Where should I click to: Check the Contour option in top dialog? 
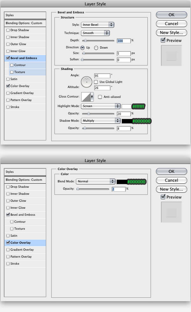pos(12,65)
